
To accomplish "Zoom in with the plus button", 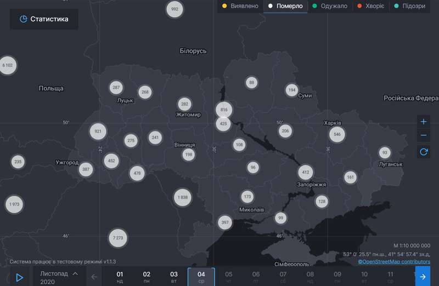I will tap(423, 122).
